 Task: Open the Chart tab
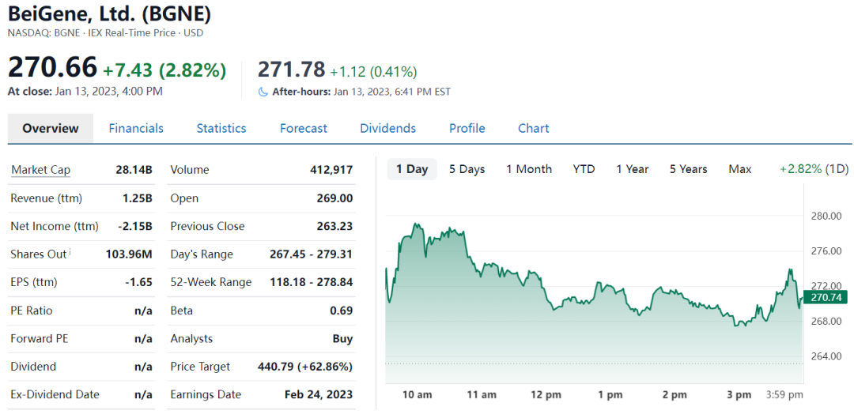click(534, 128)
